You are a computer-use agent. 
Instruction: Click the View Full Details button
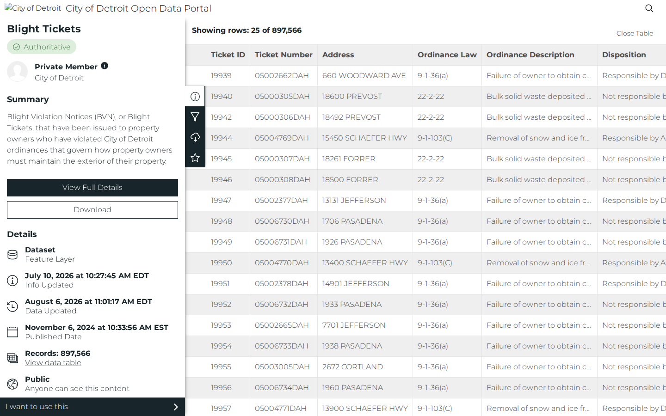(92, 188)
